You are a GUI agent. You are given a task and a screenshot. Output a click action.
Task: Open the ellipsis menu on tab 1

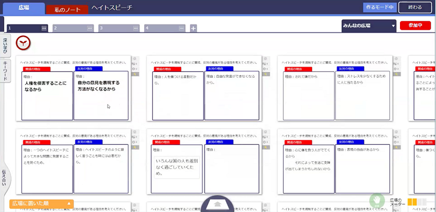point(44,28)
